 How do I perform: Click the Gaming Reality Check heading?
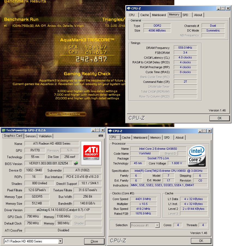(x=87, y=74)
